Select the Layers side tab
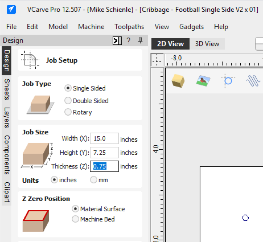The width and height of the screenshot is (263, 242). pyautogui.click(x=6, y=117)
